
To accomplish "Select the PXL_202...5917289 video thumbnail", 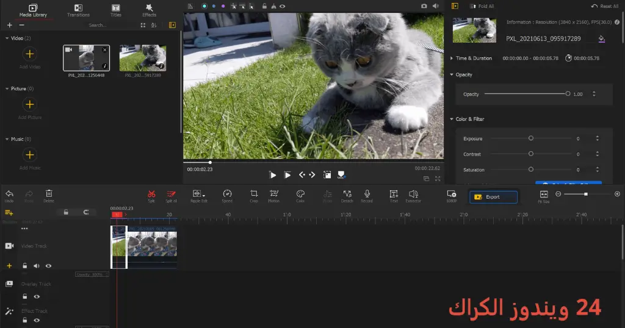I will (143, 58).
